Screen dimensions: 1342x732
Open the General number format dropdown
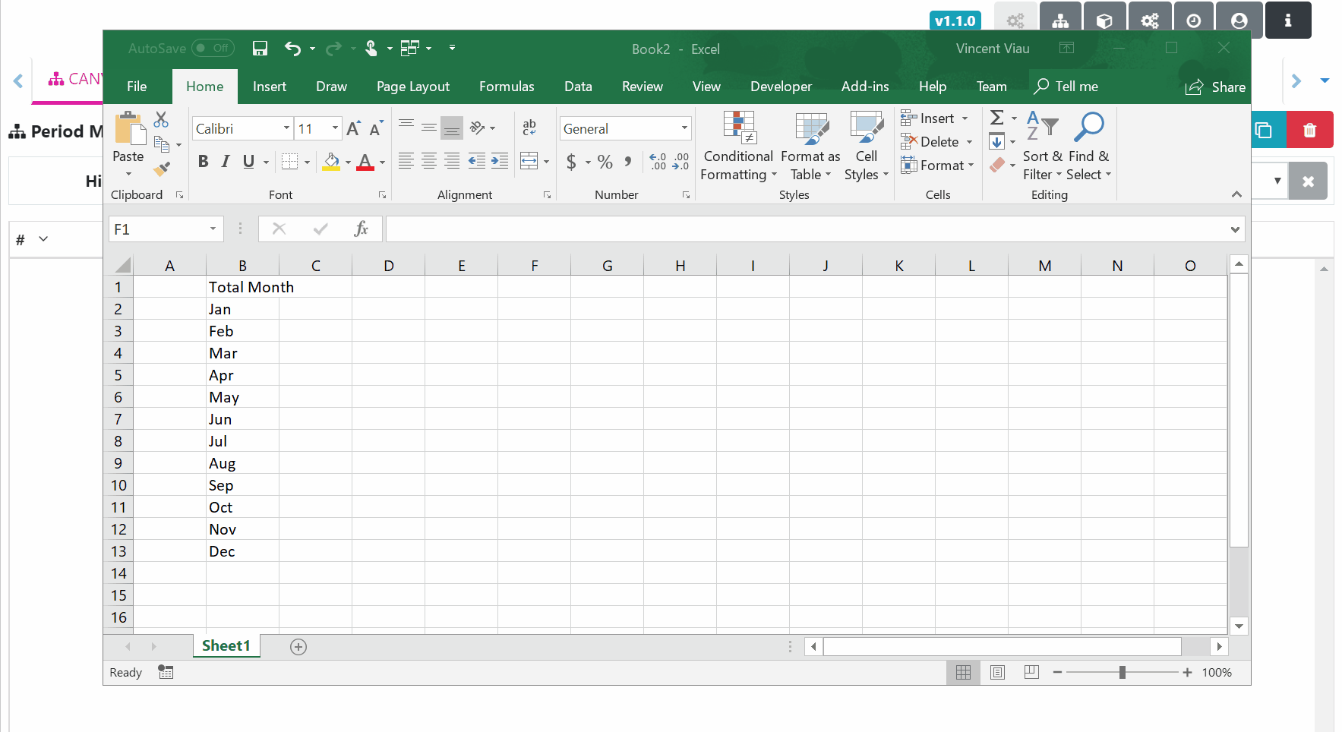pos(684,128)
